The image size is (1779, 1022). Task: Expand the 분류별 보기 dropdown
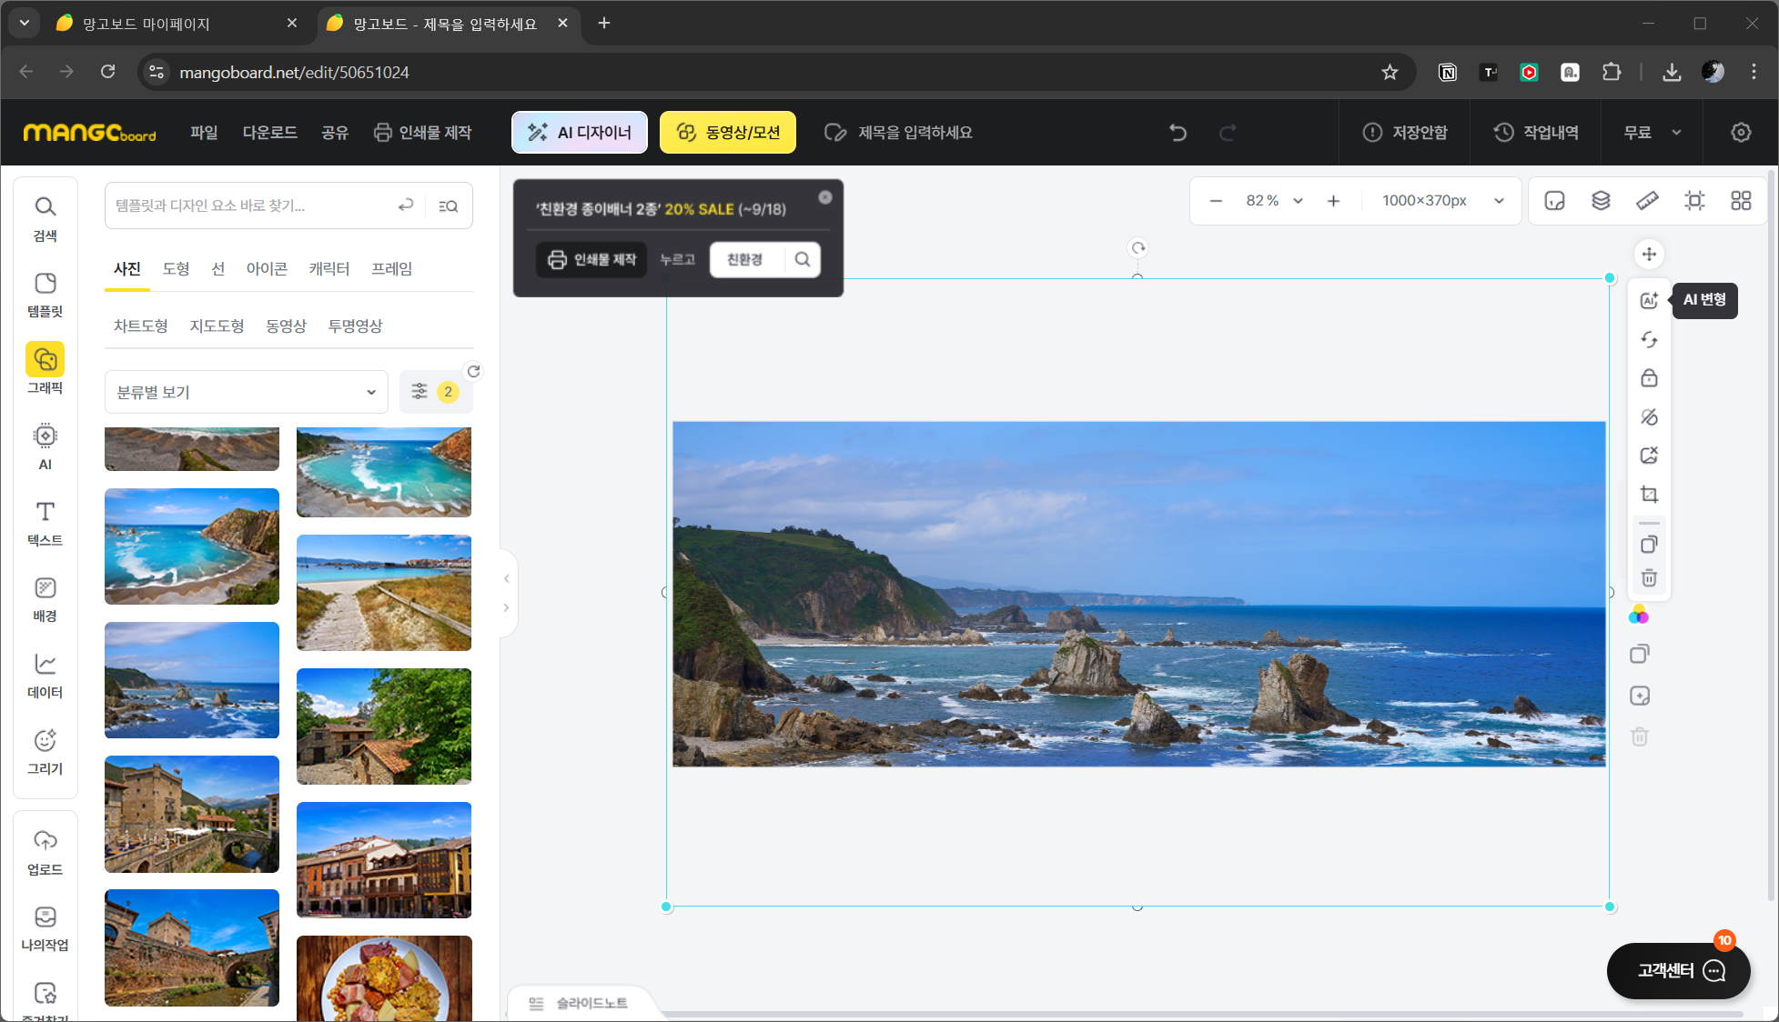[x=246, y=392]
